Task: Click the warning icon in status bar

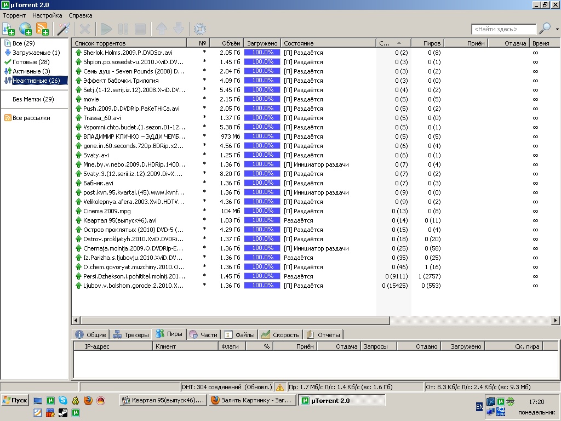Action: (x=280, y=387)
